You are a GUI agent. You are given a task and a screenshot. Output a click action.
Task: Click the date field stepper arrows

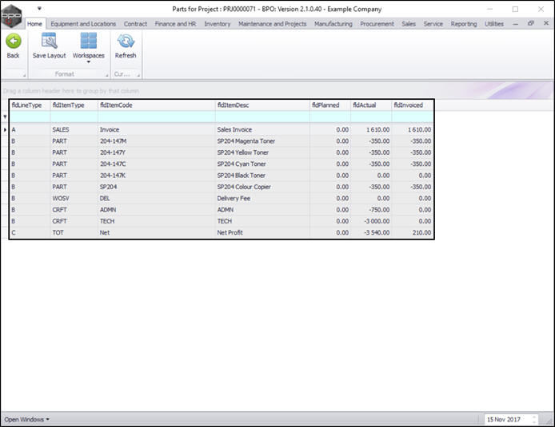[534, 420]
